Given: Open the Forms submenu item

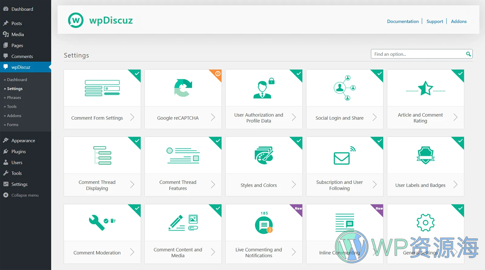Looking at the screenshot, I should pos(13,125).
